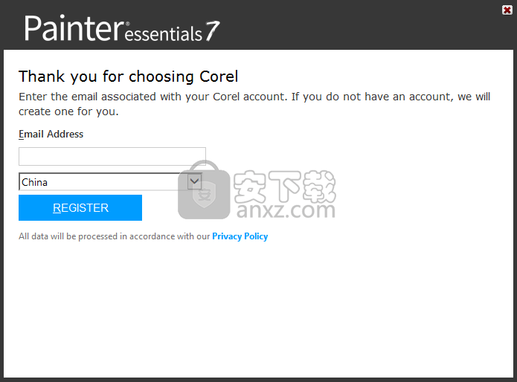Viewport: 517px width, 382px height.
Task: Click the registered trademark symbol after Painter
Action: pyautogui.click(x=128, y=24)
